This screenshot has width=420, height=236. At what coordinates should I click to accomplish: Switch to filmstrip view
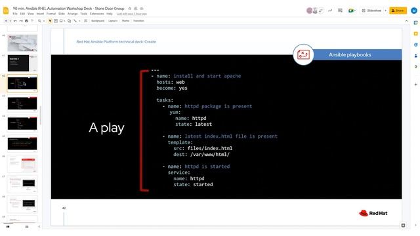[8, 227]
